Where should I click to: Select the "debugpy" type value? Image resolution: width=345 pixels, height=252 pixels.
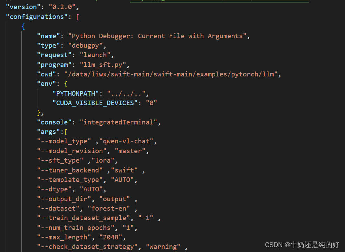[x=86, y=45]
